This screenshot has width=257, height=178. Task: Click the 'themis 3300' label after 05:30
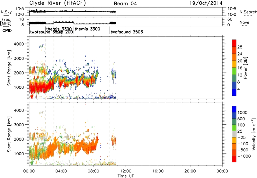(x=87, y=29)
